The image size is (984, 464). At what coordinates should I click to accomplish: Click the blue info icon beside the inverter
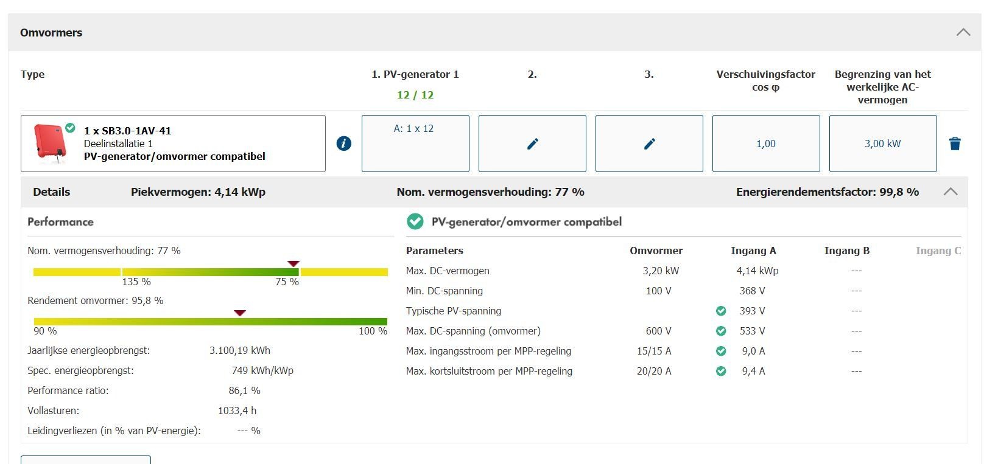pyautogui.click(x=344, y=144)
